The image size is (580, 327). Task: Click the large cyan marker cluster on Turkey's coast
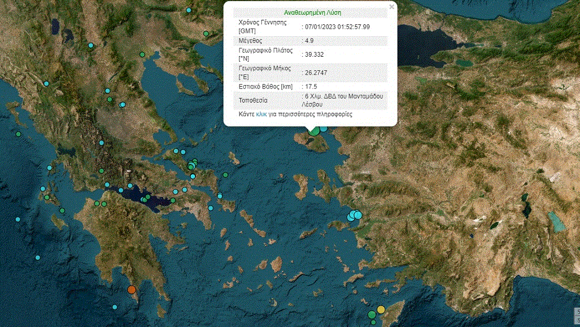(x=355, y=215)
